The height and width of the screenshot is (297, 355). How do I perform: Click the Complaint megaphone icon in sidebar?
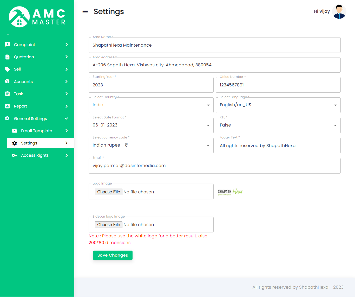[x=7, y=45]
